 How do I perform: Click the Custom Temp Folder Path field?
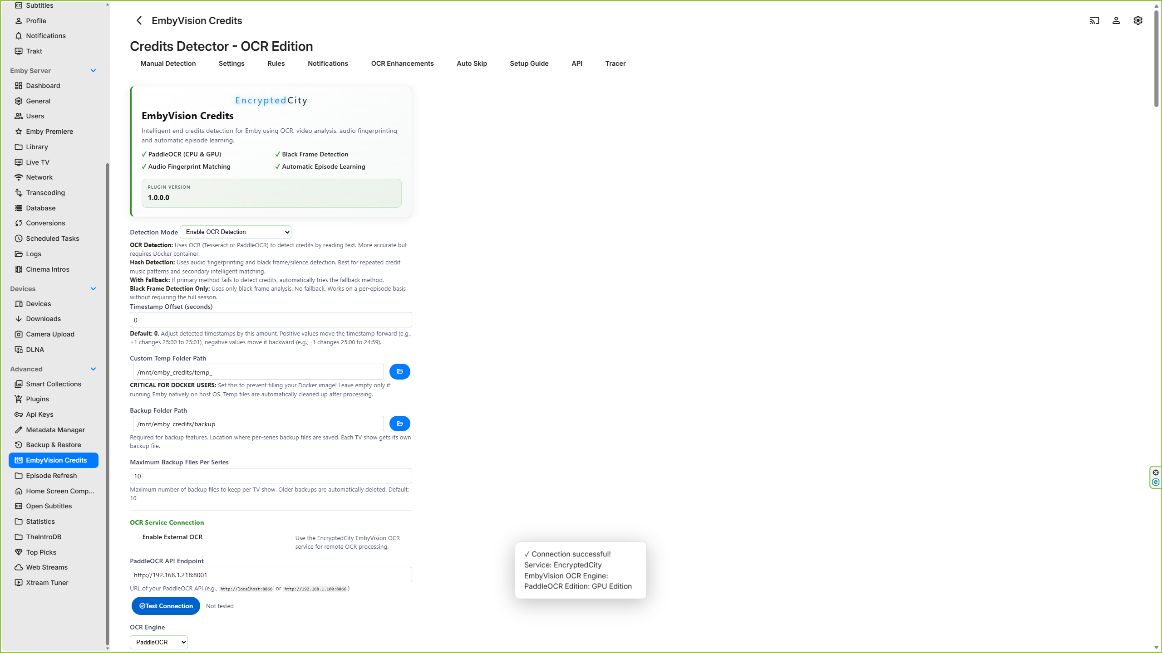click(x=258, y=372)
